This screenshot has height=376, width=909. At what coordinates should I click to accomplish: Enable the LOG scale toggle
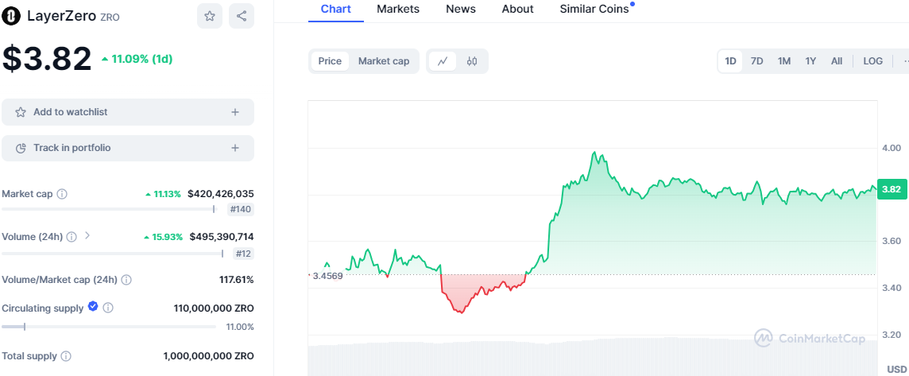[872, 61]
